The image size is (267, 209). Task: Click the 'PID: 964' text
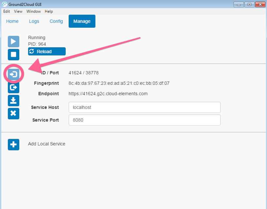[x=37, y=44]
